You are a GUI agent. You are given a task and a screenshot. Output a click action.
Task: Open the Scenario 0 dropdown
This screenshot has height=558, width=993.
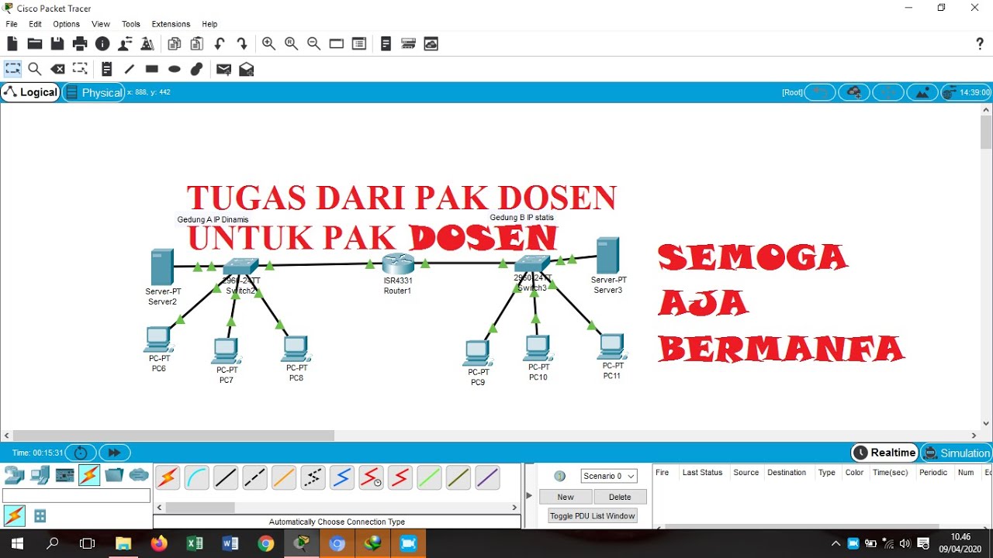click(x=609, y=476)
